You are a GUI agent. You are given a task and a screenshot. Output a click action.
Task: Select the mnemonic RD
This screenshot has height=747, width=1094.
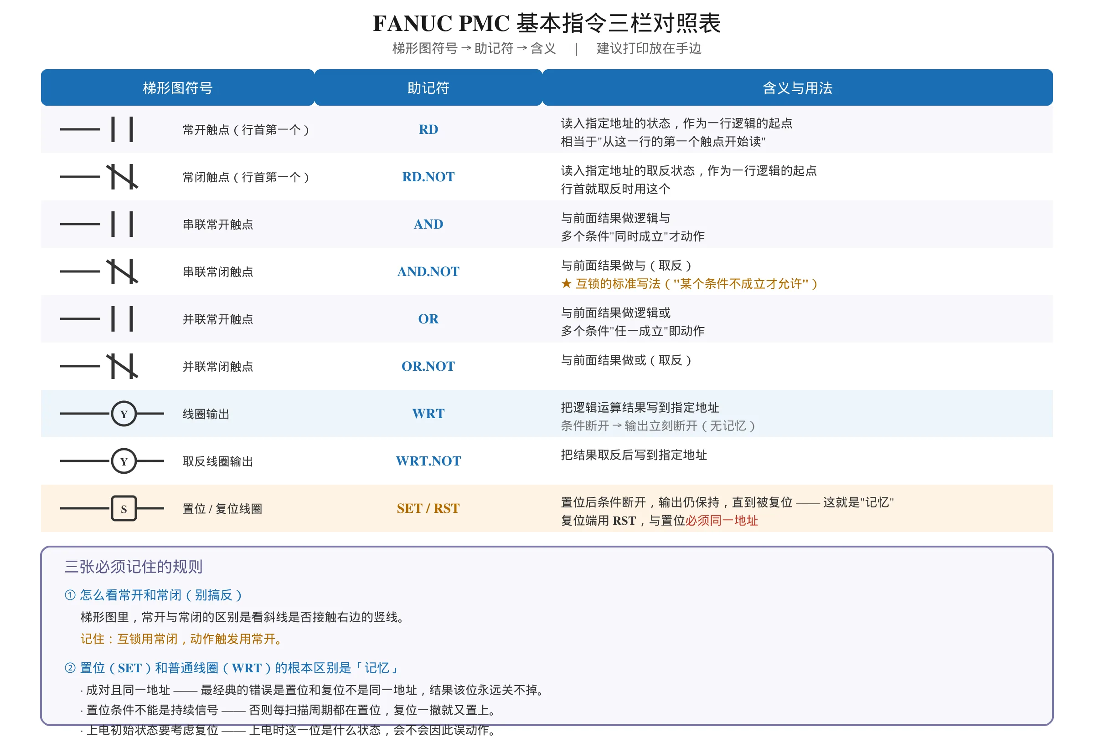pyautogui.click(x=428, y=129)
